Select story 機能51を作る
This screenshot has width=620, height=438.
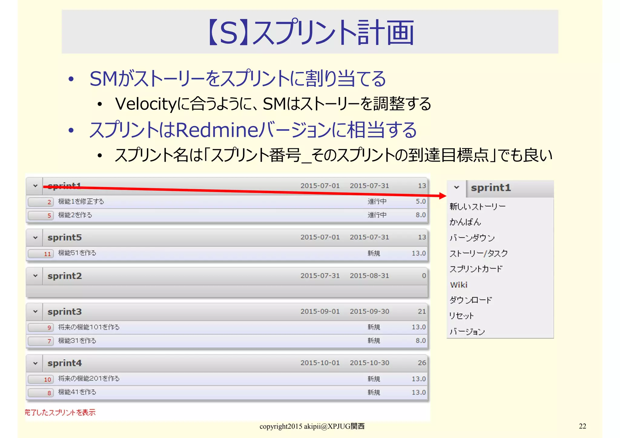point(77,253)
